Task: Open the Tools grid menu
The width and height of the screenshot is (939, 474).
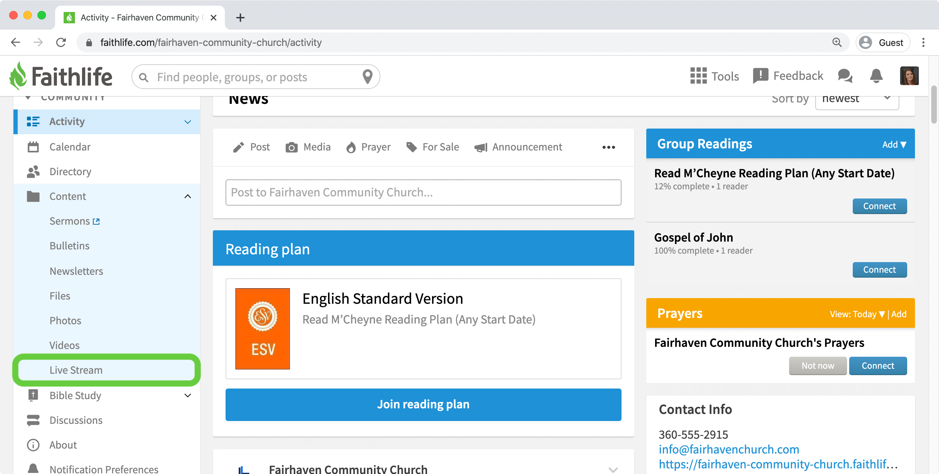Action: [x=715, y=76]
